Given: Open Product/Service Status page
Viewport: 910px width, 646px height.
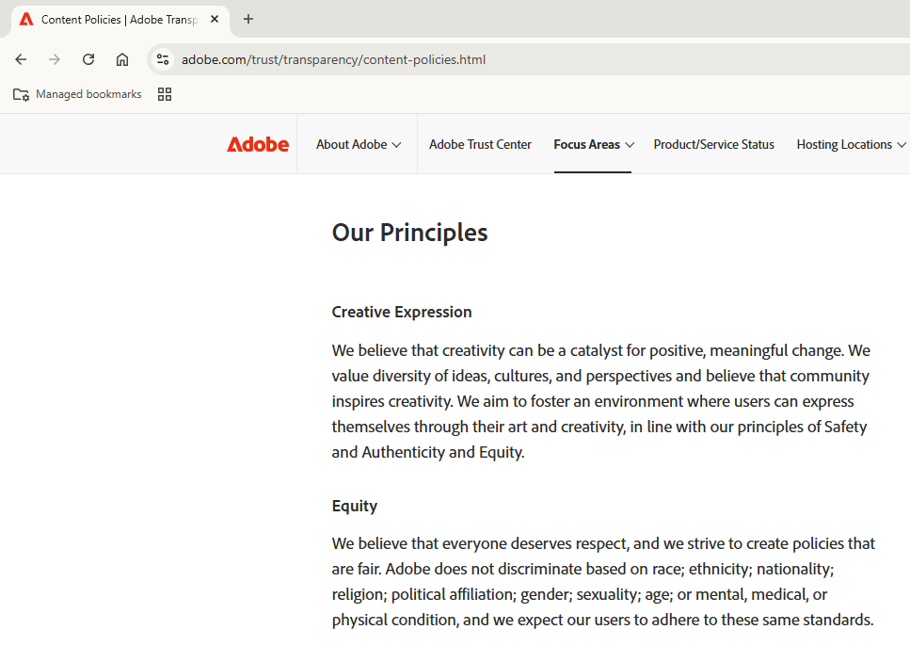Looking at the screenshot, I should tap(714, 144).
